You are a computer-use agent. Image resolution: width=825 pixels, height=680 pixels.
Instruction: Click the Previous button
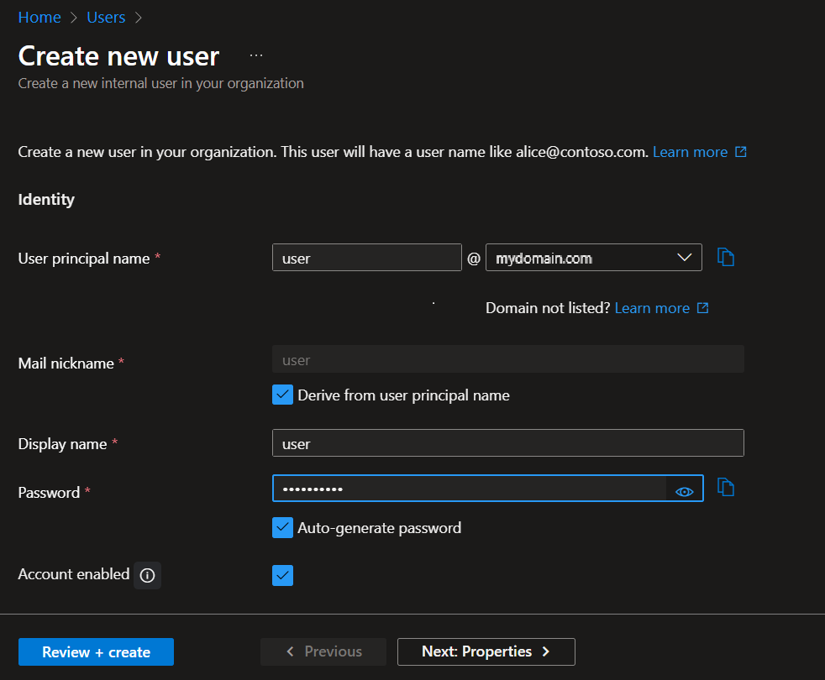[x=323, y=651]
